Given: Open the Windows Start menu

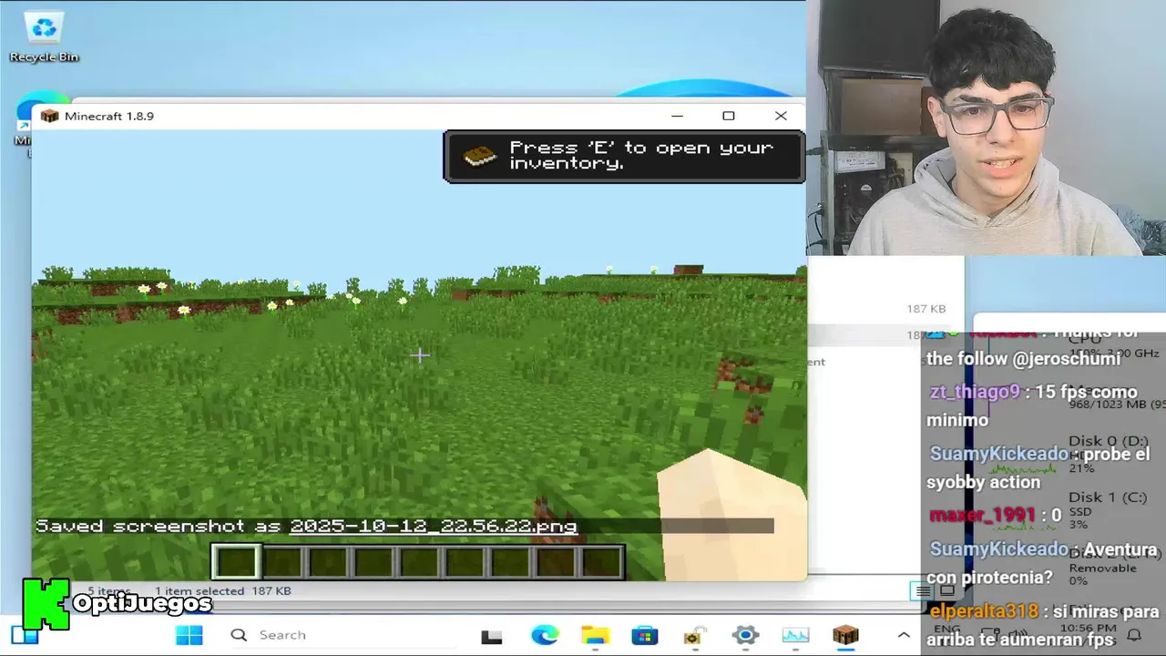Looking at the screenshot, I should [189, 635].
